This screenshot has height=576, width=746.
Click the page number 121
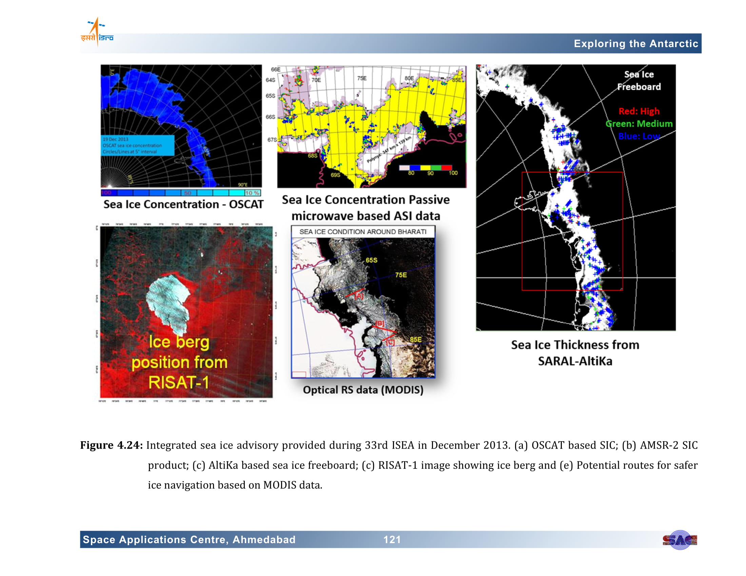[392, 539]
